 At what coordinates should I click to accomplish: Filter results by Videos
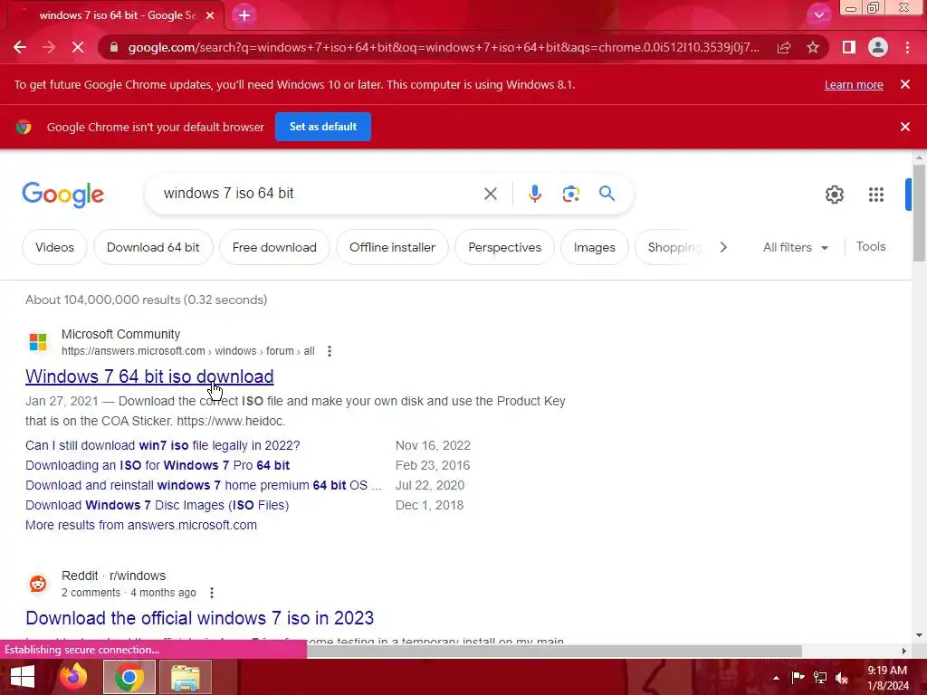(x=54, y=247)
